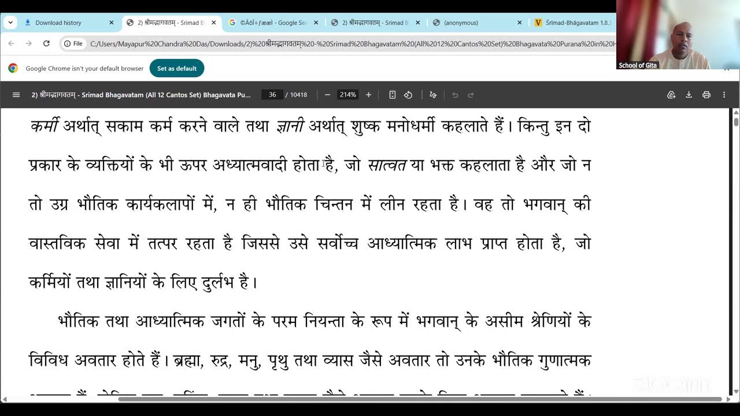Dismiss the default browser notification bar
This screenshot has width=740, height=416.
pyautogui.click(x=727, y=68)
